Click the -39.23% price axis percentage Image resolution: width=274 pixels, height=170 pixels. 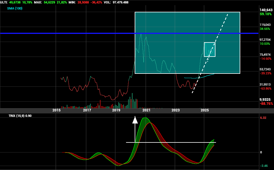(x=266, y=73)
